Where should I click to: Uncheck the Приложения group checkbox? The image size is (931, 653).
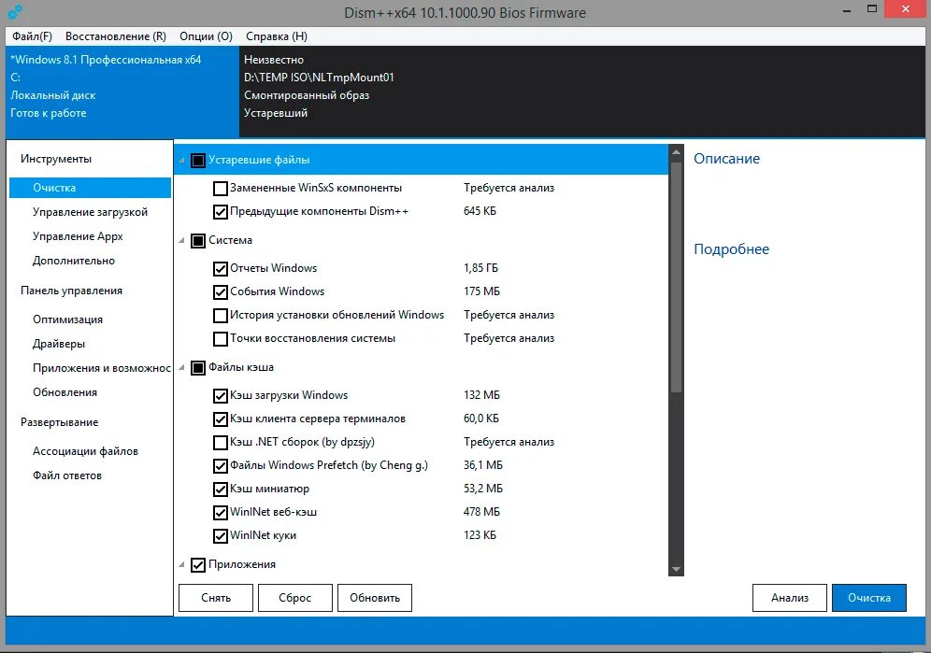(x=198, y=564)
